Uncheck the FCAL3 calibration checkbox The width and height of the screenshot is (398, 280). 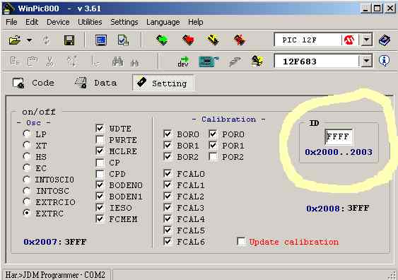(x=168, y=207)
